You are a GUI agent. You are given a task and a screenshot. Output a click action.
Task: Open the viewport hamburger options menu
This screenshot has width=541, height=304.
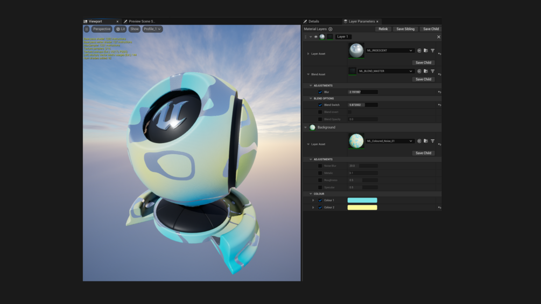click(x=87, y=29)
